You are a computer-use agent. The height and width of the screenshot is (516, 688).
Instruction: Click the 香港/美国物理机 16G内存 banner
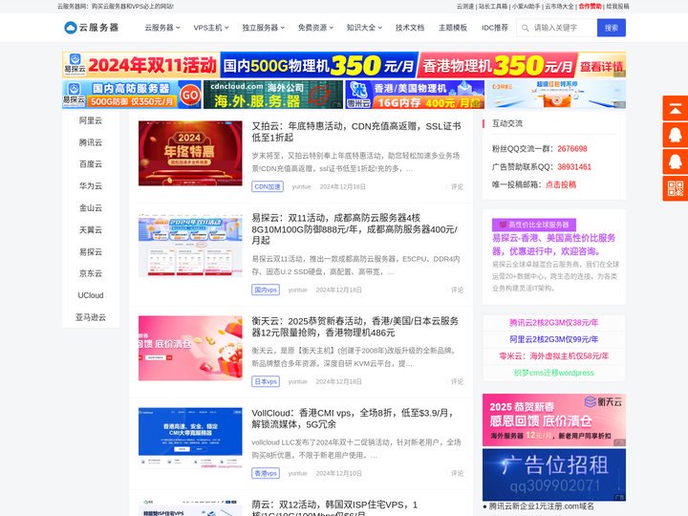tap(415, 95)
